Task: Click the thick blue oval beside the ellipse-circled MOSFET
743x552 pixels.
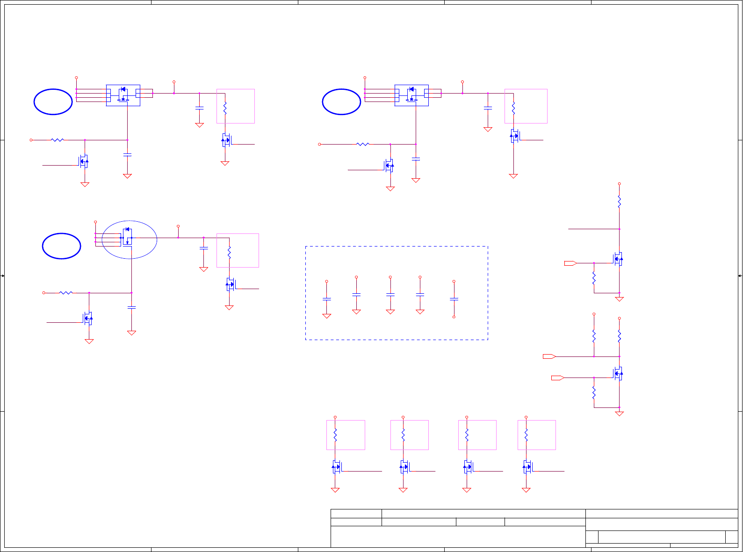Action: (61, 246)
